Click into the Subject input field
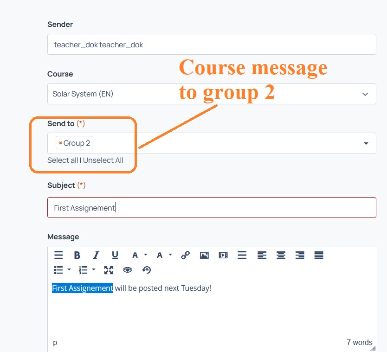The width and height of the screenshot is (387, 352). click(212, 207)
